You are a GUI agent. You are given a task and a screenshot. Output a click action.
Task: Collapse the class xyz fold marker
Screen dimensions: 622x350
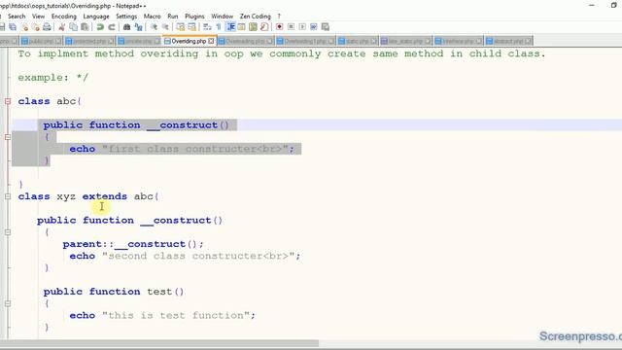(8, 196)
